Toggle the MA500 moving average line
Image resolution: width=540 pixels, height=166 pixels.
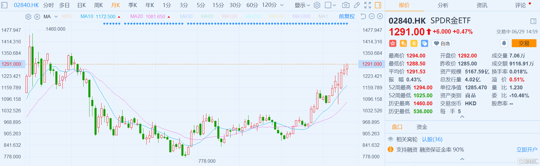click(277, 17)
